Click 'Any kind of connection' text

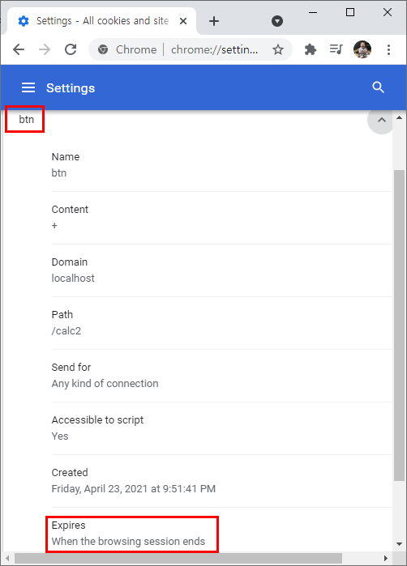click(x=105, y=383)
